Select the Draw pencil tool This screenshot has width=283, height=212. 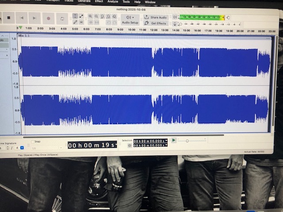pyautogui.click(x=75, y=22)
